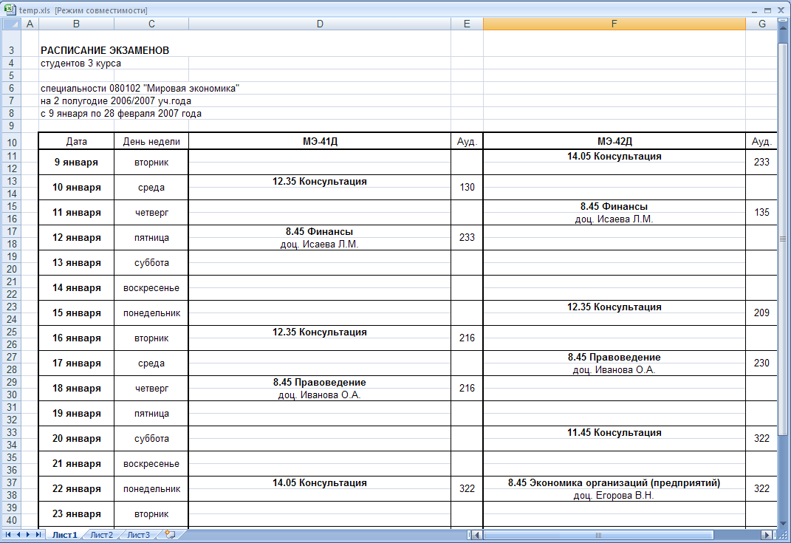This screenshot has width=791, height=543.
Task: Insert a new worksheet via tab icon
Action: (170, 534)
